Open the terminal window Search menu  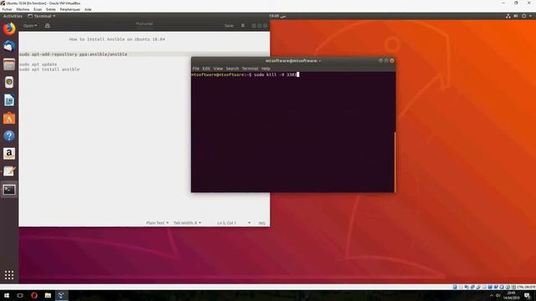pos(232,69)
